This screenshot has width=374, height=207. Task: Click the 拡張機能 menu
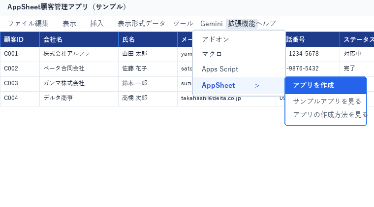point(242,24)
